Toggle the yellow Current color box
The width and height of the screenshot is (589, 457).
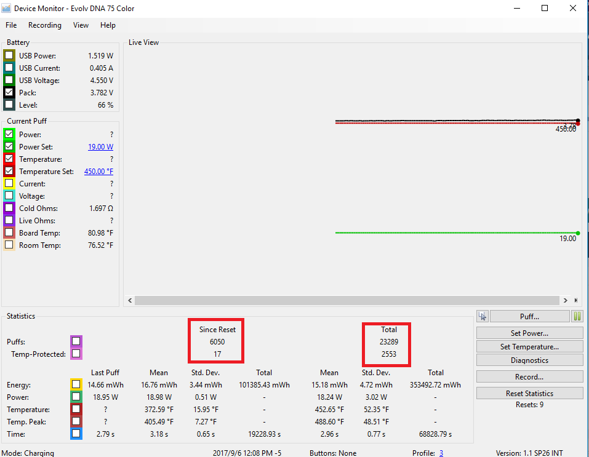[9, 183]
